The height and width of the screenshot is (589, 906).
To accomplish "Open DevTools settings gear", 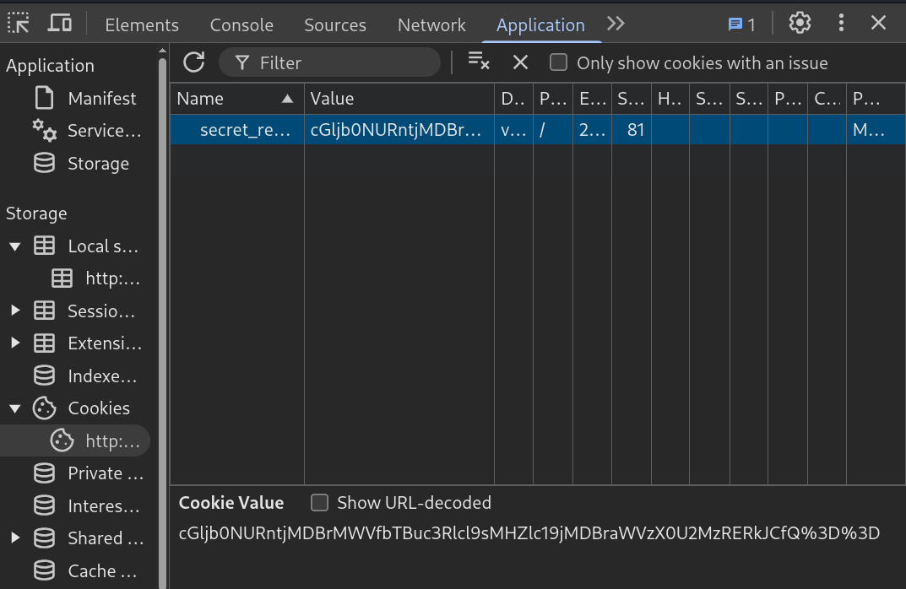I will coord(799,24).
